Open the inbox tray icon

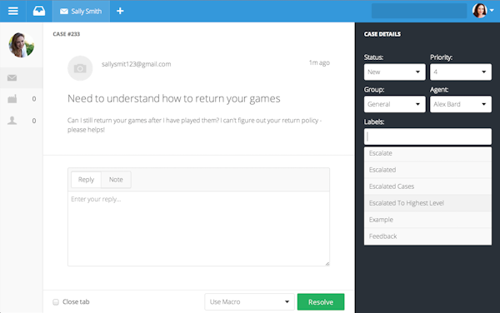[39, 11]
